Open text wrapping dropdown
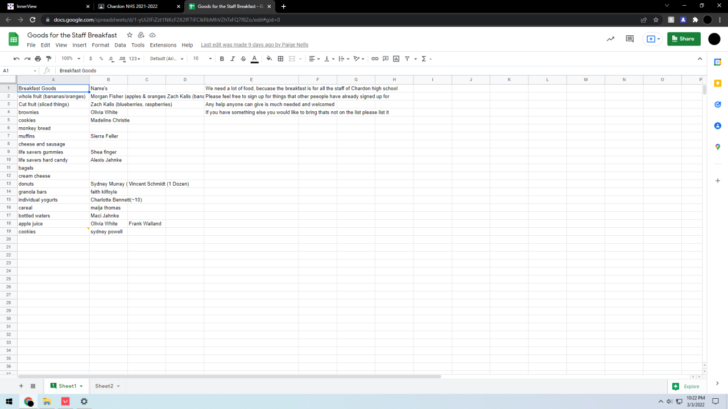The image size is (728, 409). point(344,59)
